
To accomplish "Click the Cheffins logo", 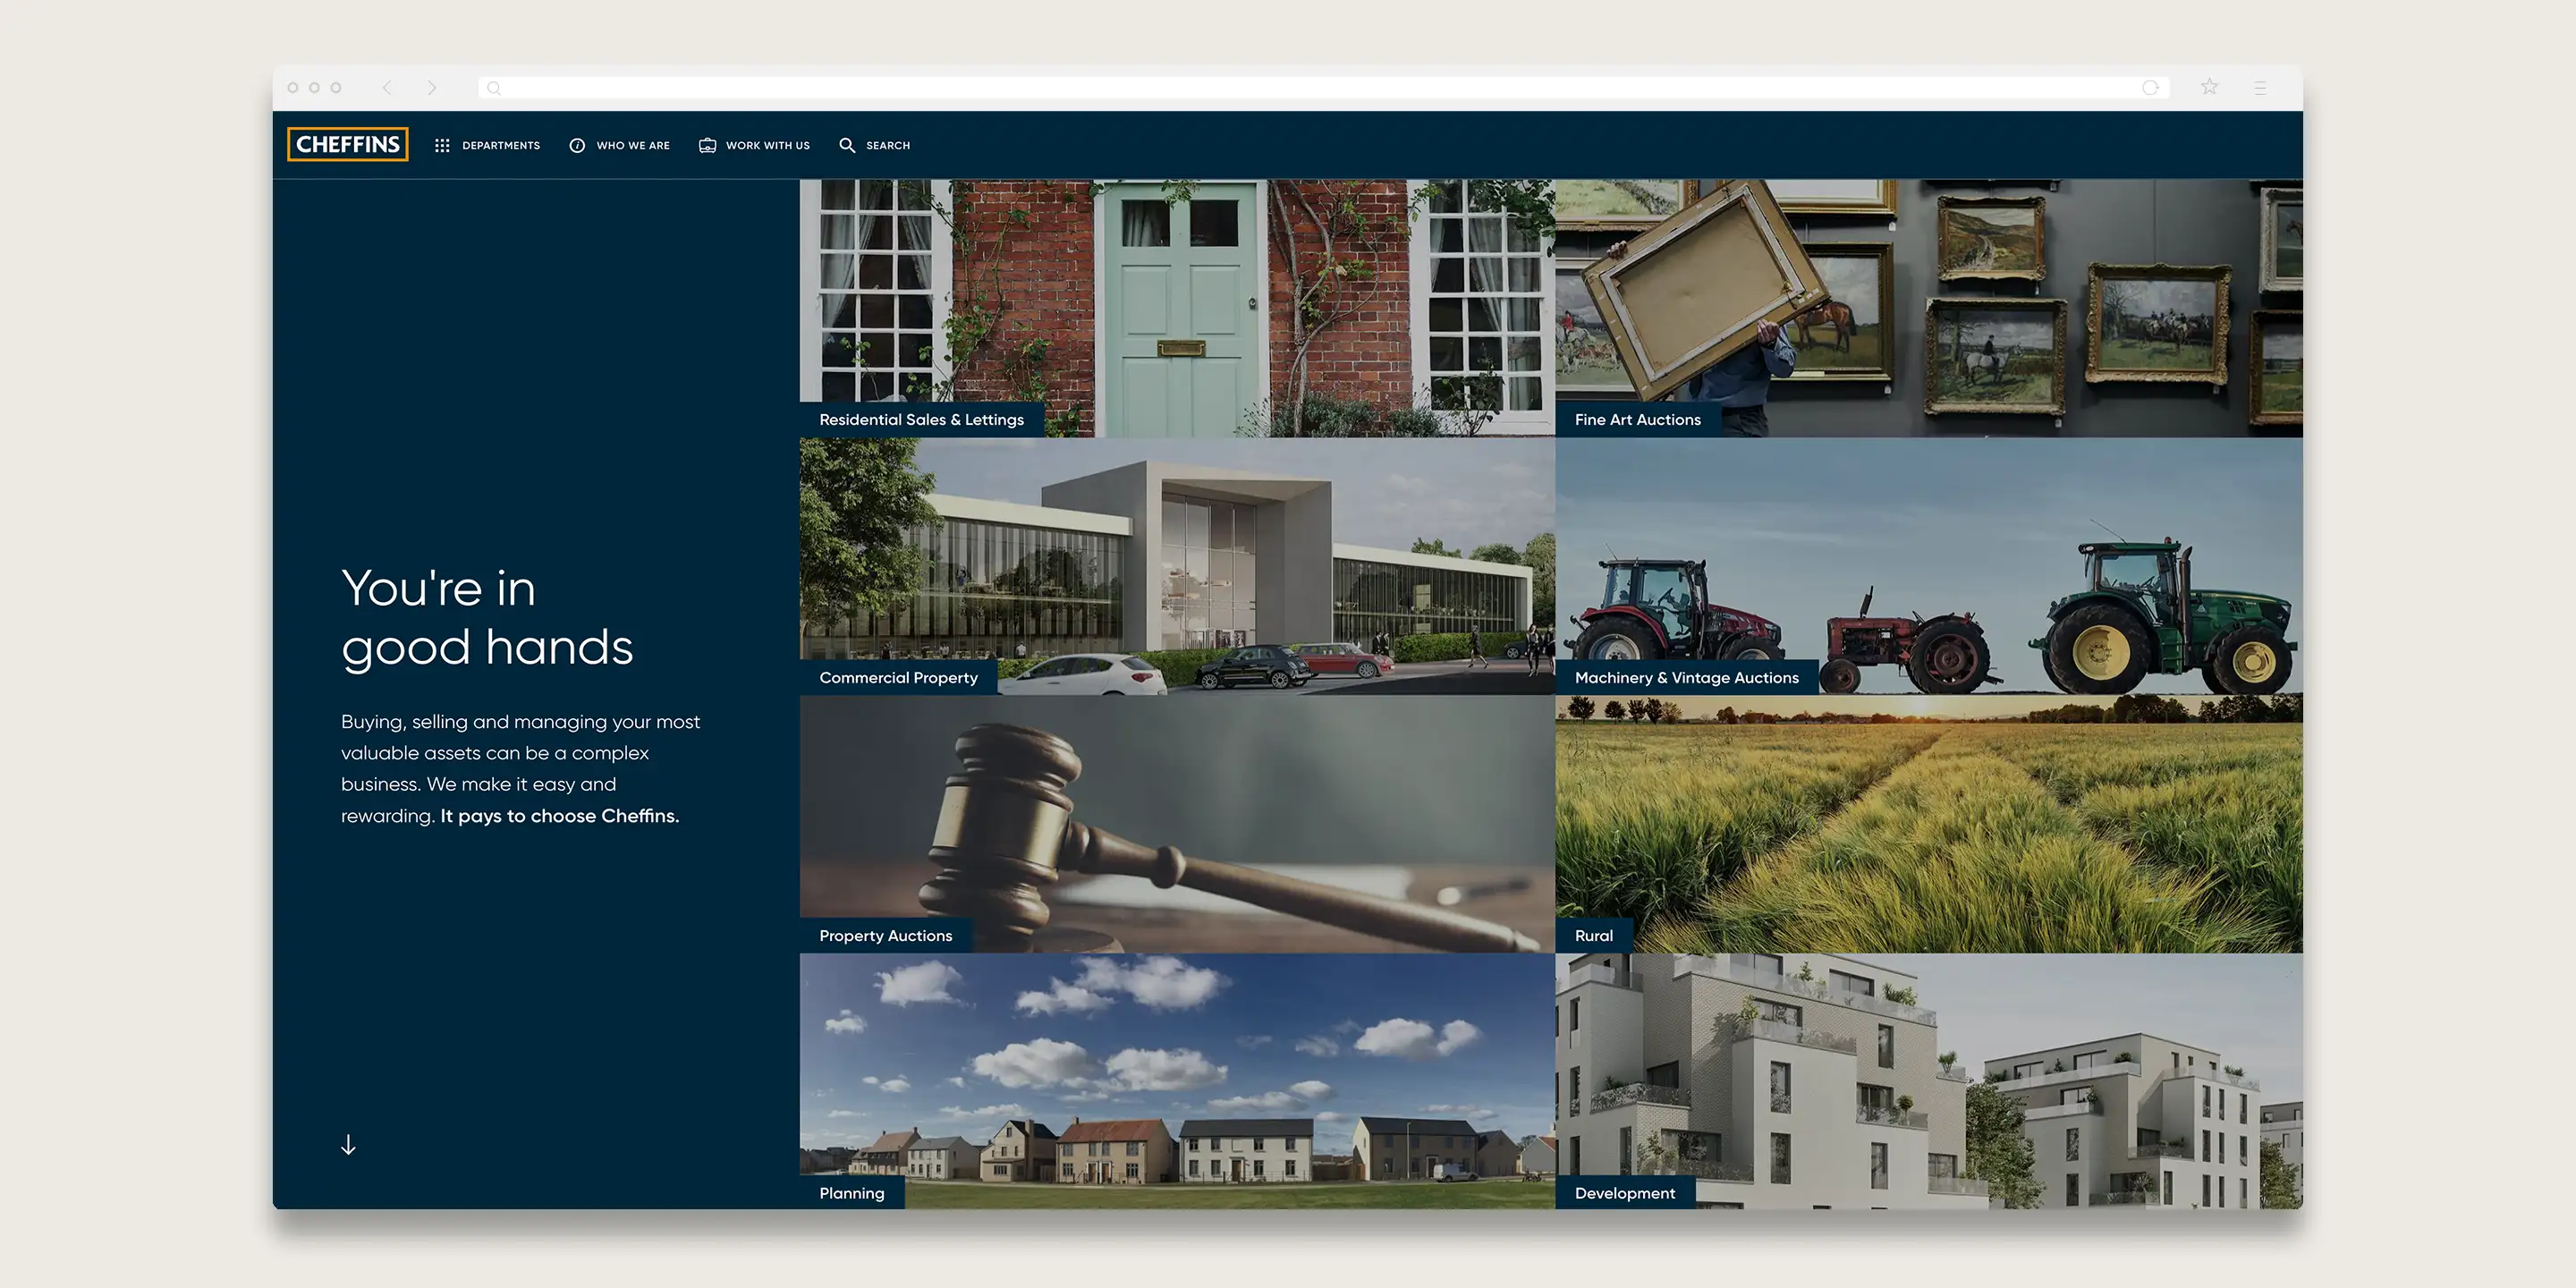I will click(x=347, y=144).
